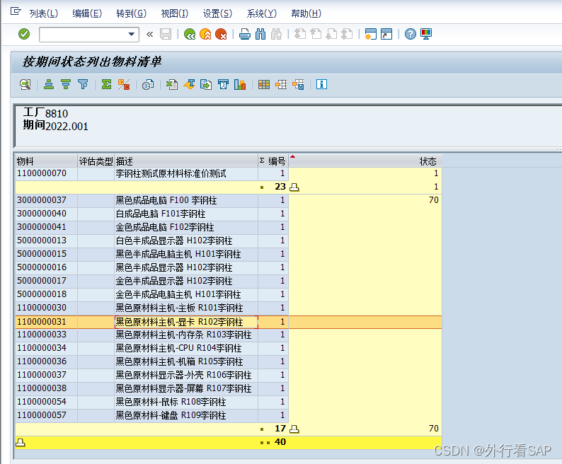The image size is (562, 464).
Task: Click description 黑色原材料-鼠标 R108李钢柱
Action: (171, 402)
